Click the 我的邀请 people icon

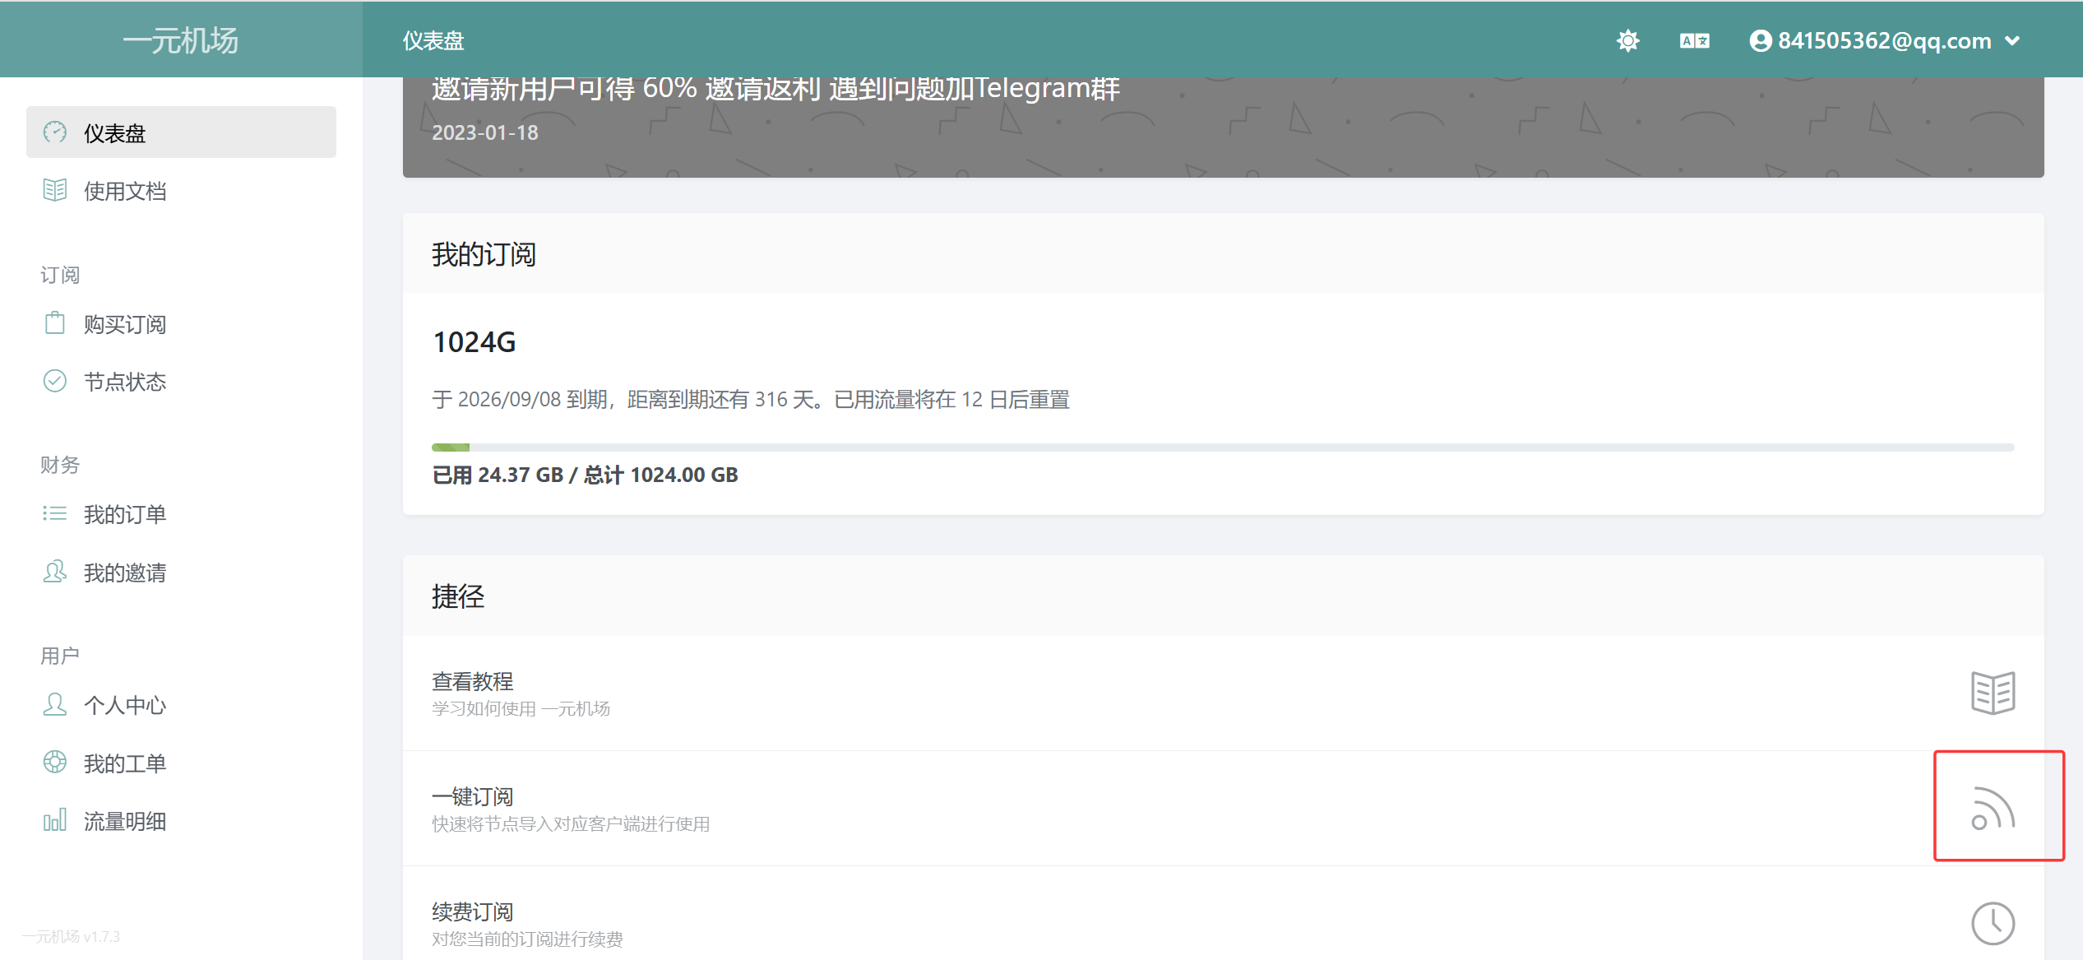(x=55, y=572)
